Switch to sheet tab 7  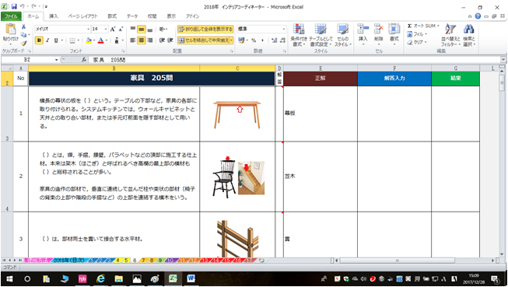[143, 260]
